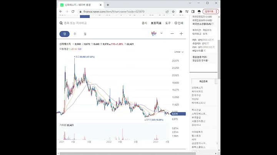Select the 월 monthly chart period
Screen dimensions: 277x155
click(x=85, y=34)
